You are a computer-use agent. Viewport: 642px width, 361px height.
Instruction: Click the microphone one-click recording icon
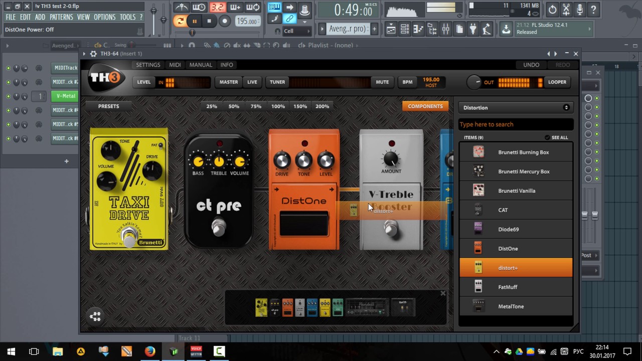pyautogui.click(x=580, y=9)
